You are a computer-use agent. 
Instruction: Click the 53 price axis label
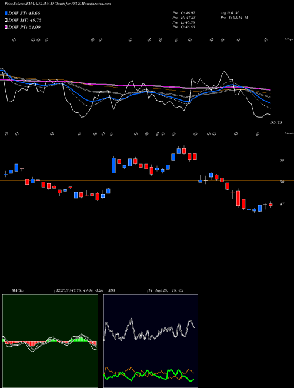(x=282, y=160)
